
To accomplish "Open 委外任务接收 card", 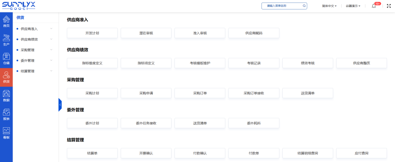I will pos(146,123).
